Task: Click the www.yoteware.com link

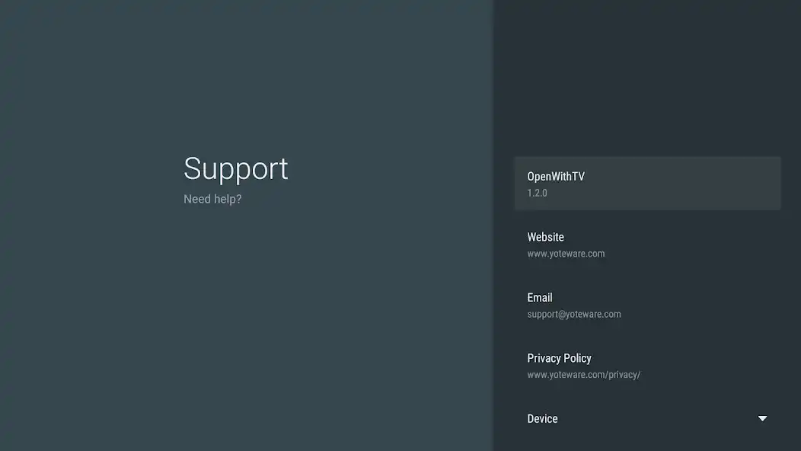Action: 566,253
